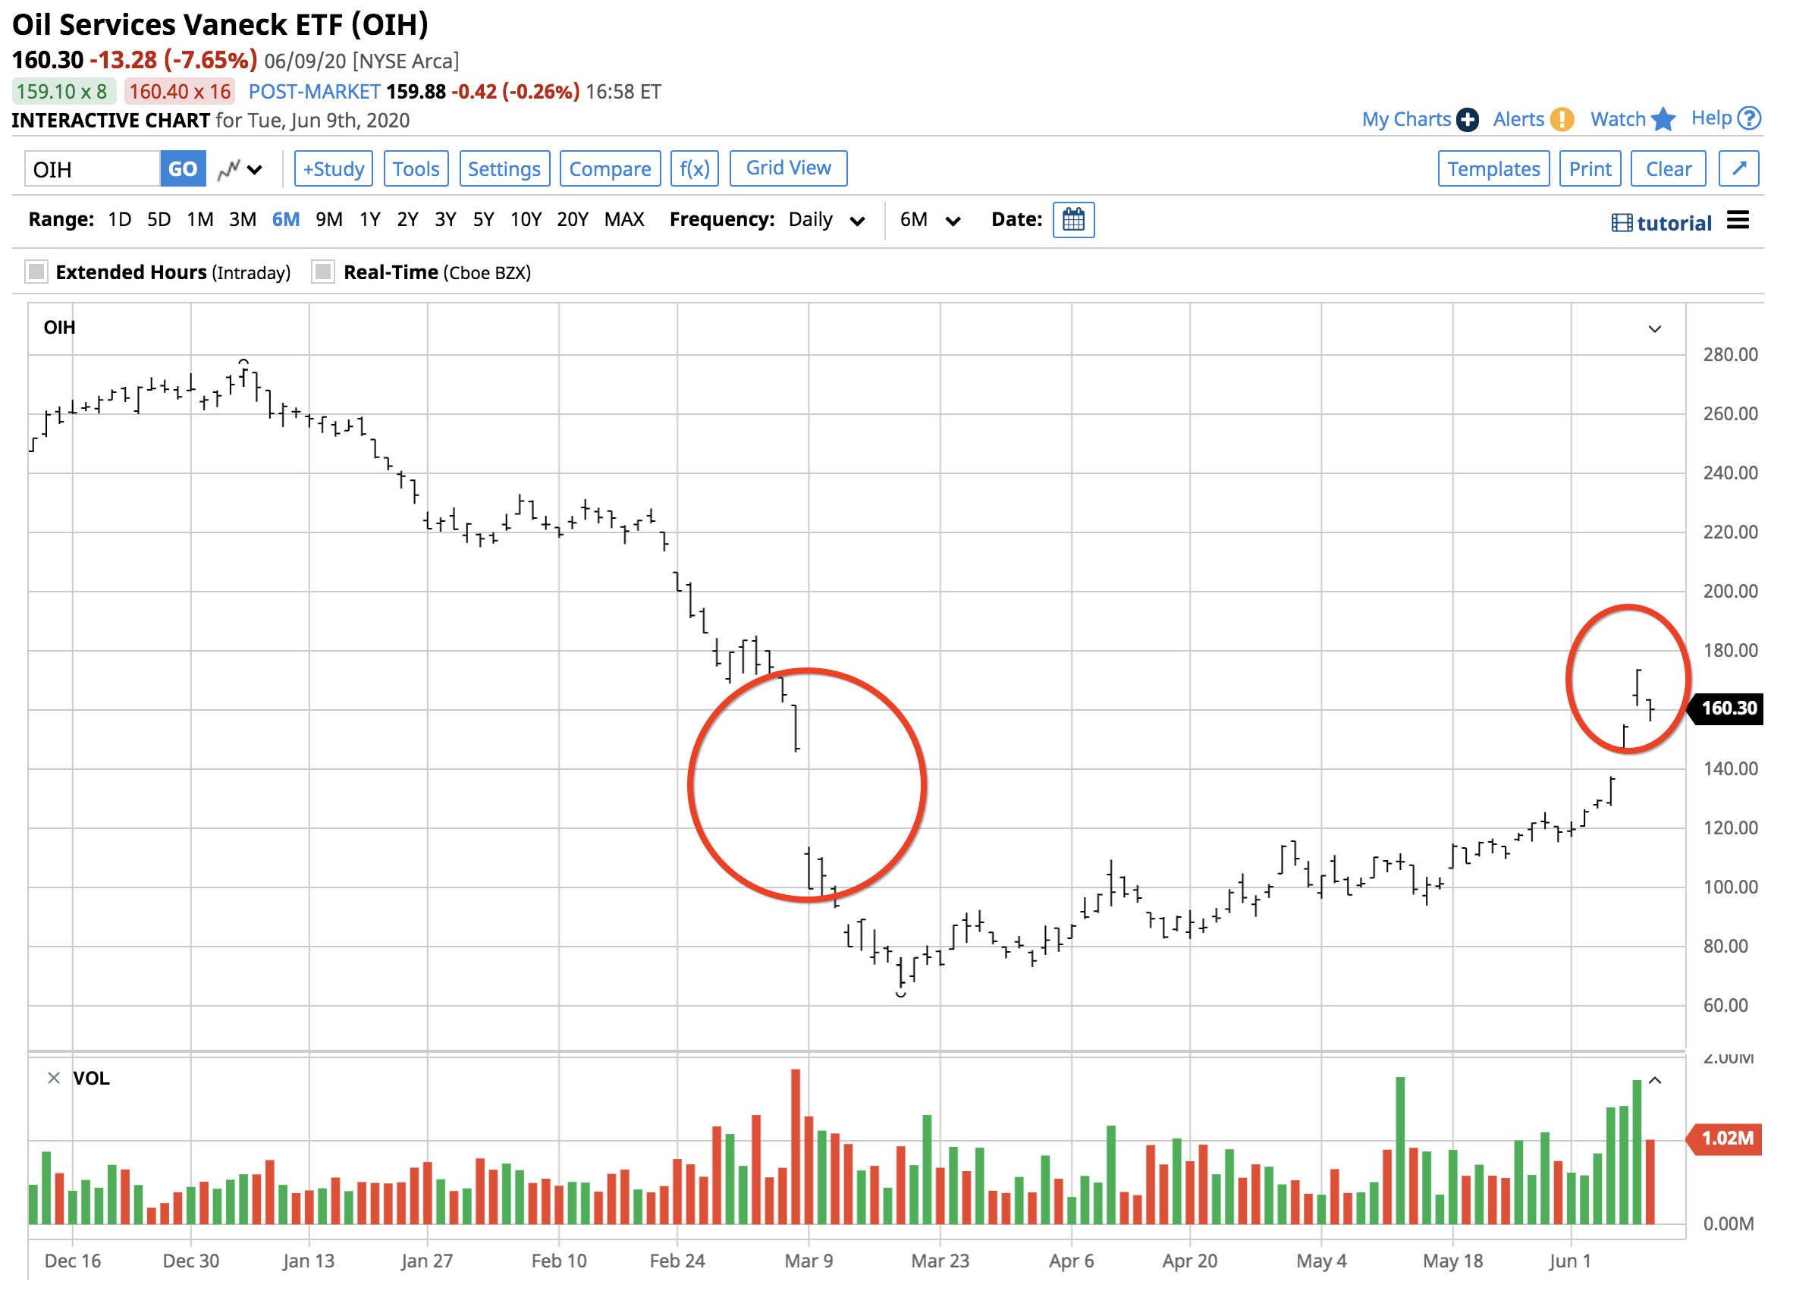
Task: Focus the OIH symbol input field
Action: [x=93, y=169]
